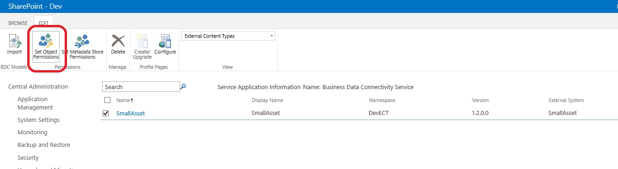Open Set Metadata Store Permissions
The image size is (618, 169).
coord(82,47)
